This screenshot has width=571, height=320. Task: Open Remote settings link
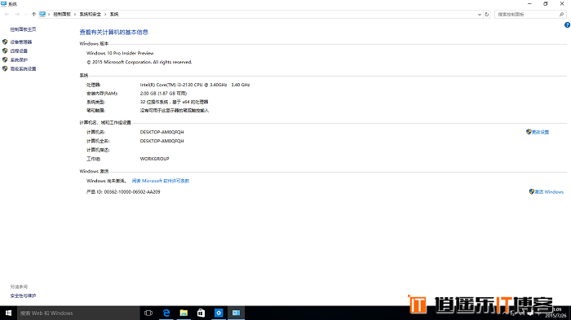[19, 51]
